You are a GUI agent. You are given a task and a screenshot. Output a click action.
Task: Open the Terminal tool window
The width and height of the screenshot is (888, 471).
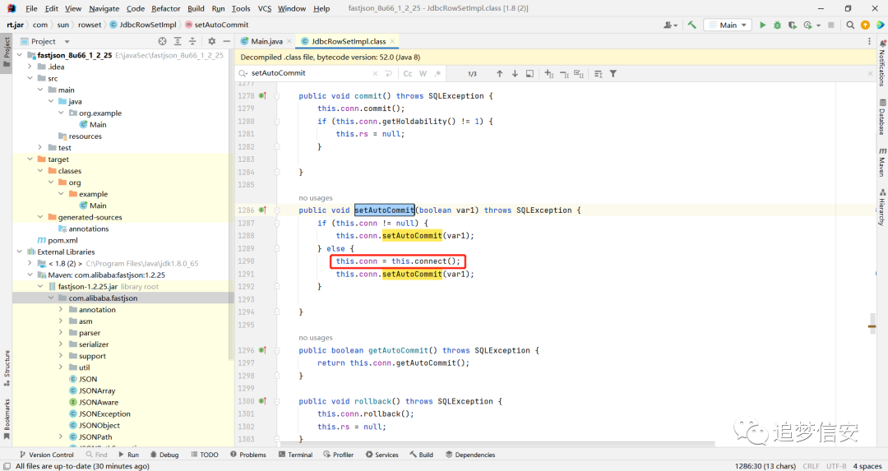299,455
